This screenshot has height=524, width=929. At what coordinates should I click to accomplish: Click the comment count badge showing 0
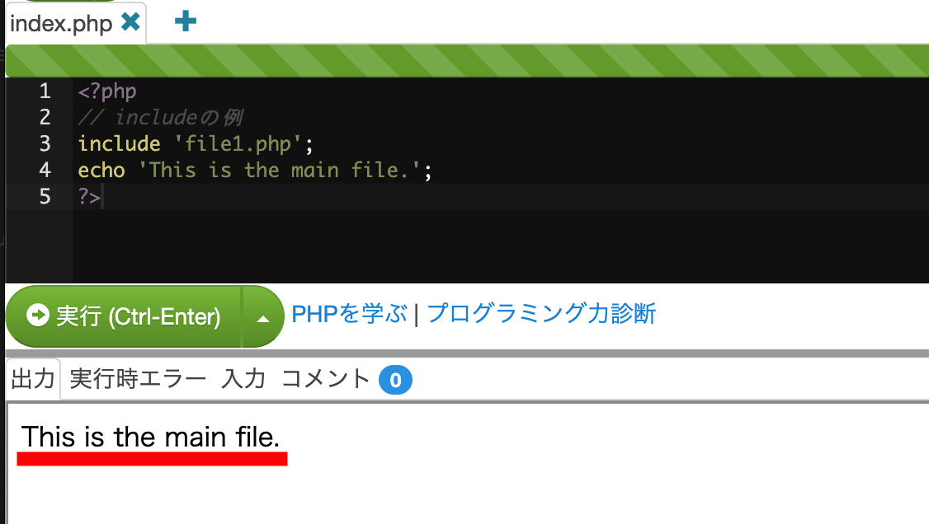coord(395,378)
